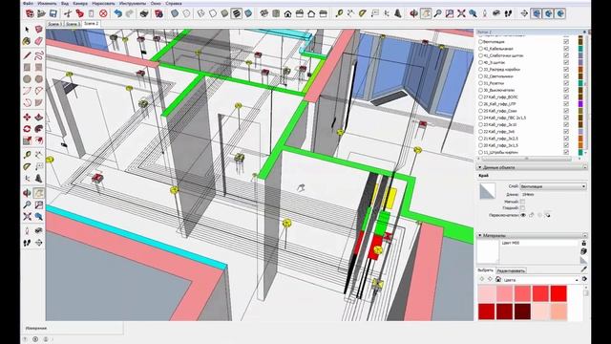Click the Zoom Extents icon in top toolbar
Viewport: 611px width, 344px height.
tap(461, 13)
